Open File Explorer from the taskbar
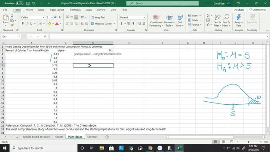270x152 pixels. tap(102, 148)
